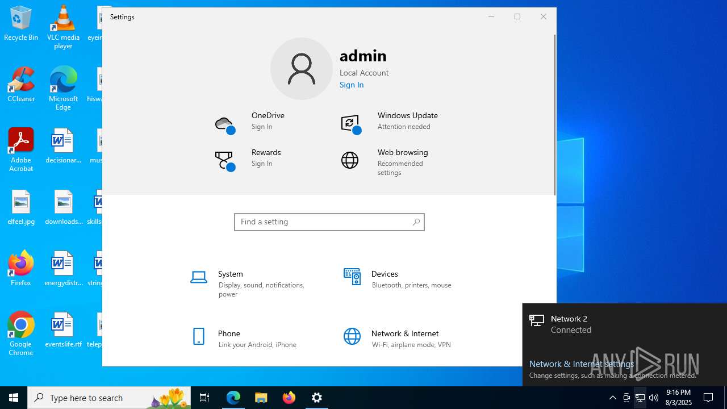Click the magnifier icon in Find a setting
Viewport: 727px width, 409px height.
416,222
